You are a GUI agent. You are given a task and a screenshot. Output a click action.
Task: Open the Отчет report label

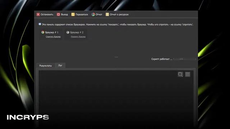pyautogui.click(x=99, y=14)
